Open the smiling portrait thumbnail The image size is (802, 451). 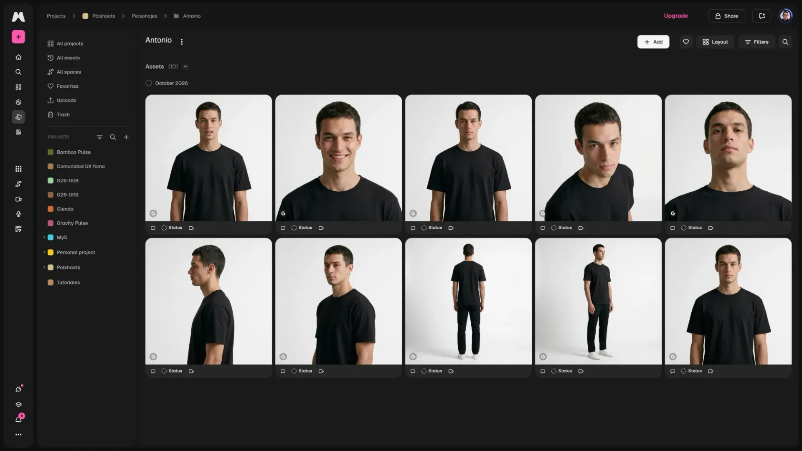coord(338,158)
